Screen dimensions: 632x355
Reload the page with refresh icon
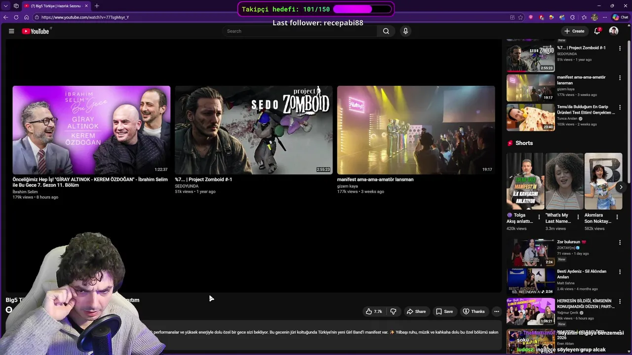click(x=16, y=17)
